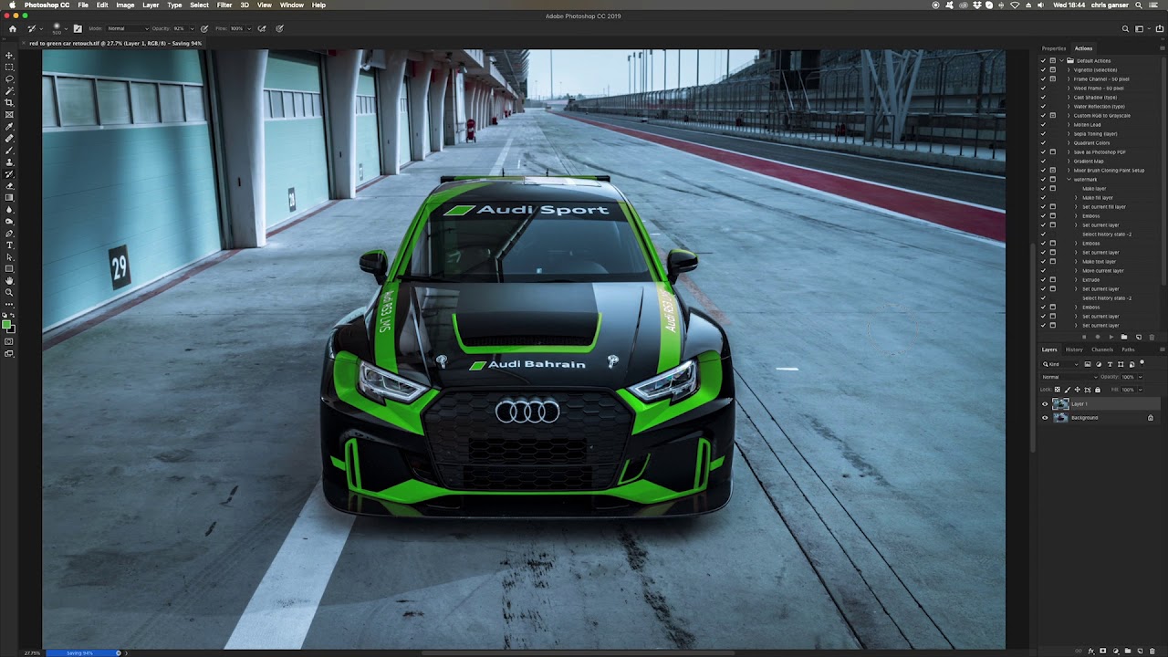
Task: Select the Move tool
Action: [x=9, y=56]
